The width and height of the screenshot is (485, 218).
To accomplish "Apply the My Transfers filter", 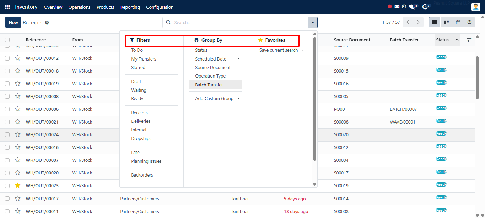I will 144,59.
